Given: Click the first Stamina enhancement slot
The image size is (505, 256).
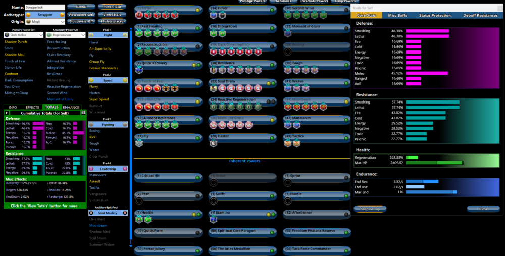Looking at the screenshot, I should pos(214,219).
